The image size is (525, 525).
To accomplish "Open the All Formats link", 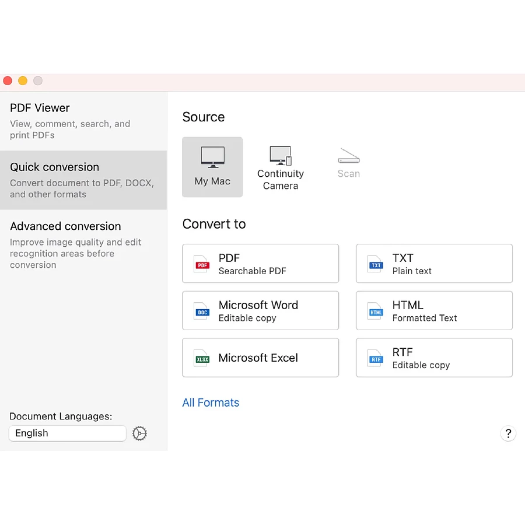I will 211,402.
